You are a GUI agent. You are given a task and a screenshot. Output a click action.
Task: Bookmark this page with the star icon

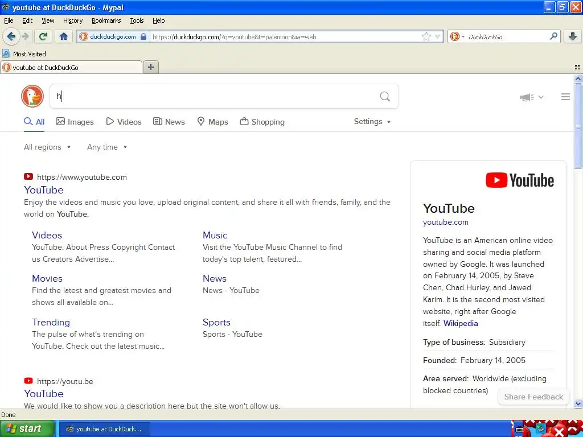click(426, 36)
